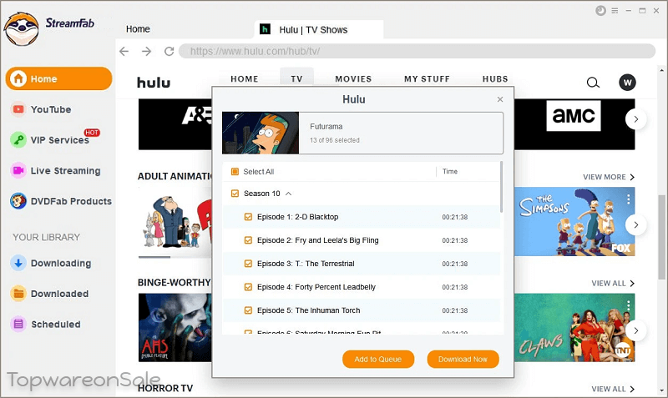Open Hulu MY STUFF navigation item
668x398 pixels.
(427, 78)
